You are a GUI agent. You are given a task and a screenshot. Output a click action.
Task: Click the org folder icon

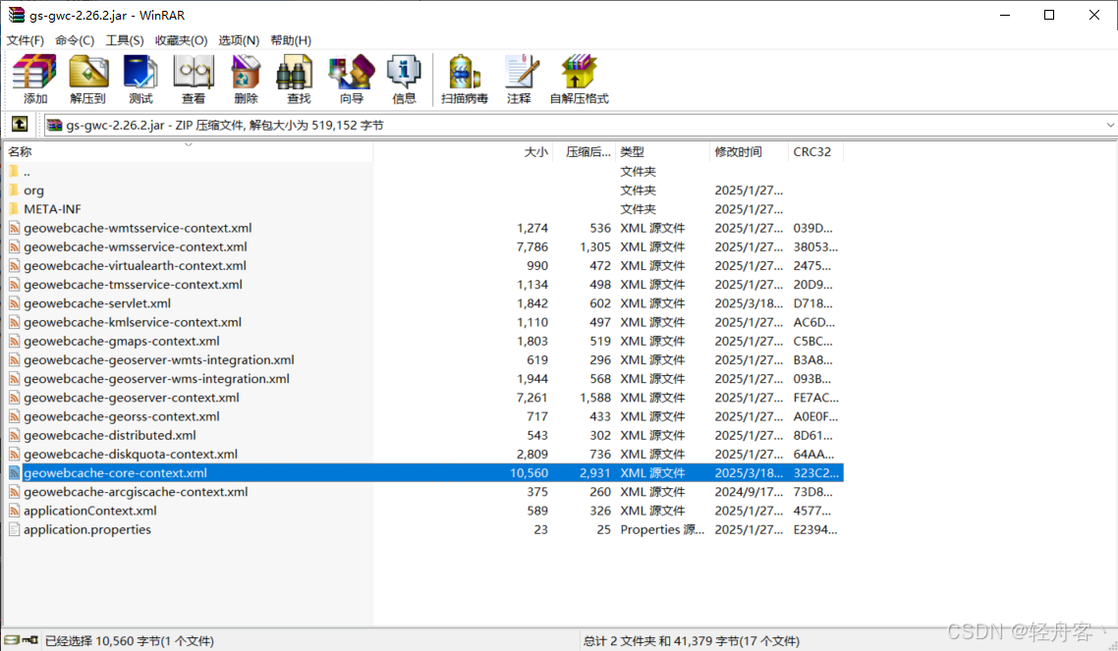click(x=14, y=190)
